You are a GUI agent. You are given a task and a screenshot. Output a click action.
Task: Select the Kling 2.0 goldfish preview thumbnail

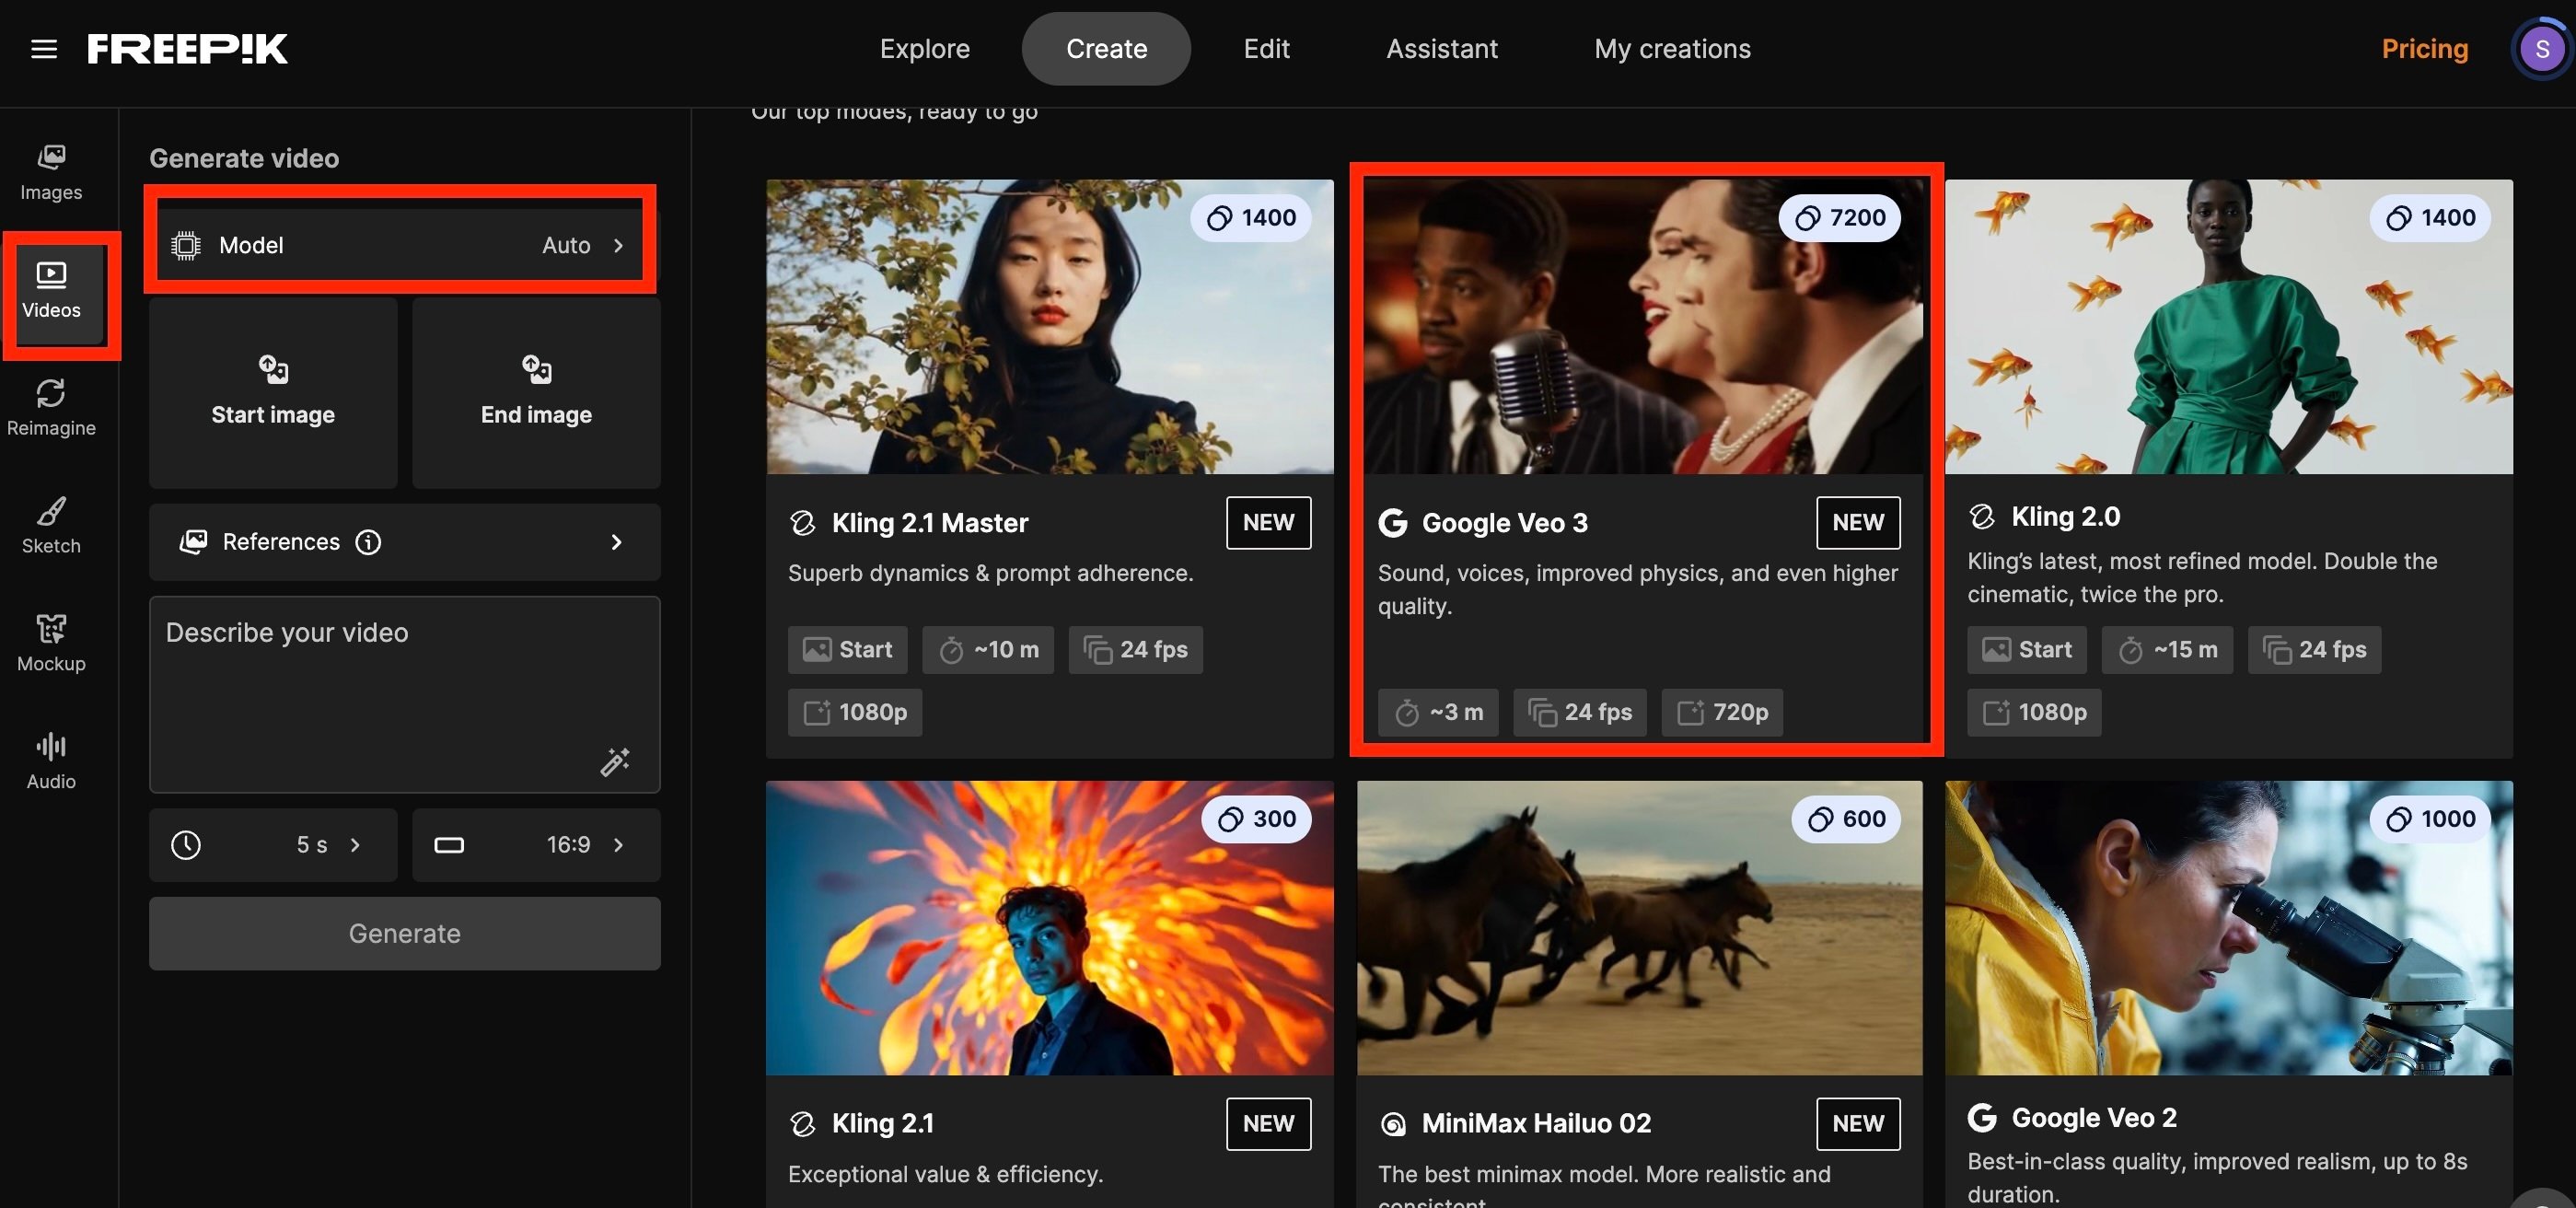pyautogui.click(x=2228, y=326)
